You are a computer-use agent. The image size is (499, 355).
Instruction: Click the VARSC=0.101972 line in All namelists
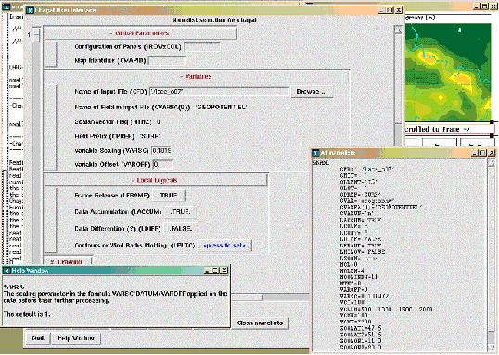pyautogui.click(x=365, y=297)
